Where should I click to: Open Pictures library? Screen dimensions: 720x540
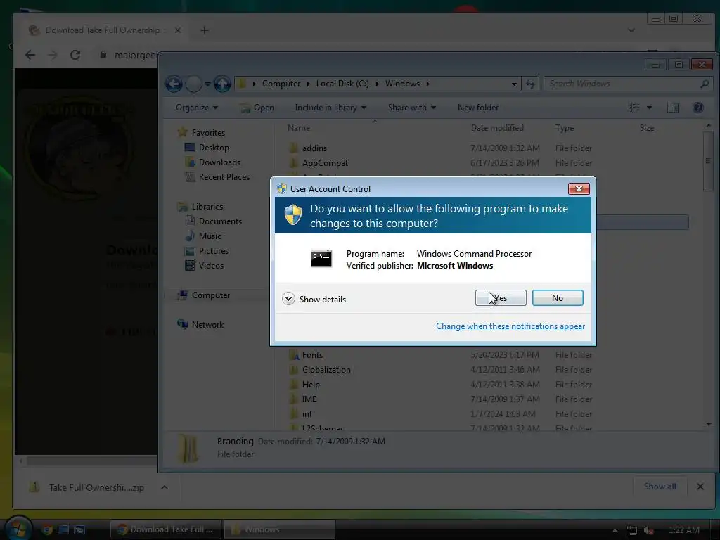click(x=214, y=251)
